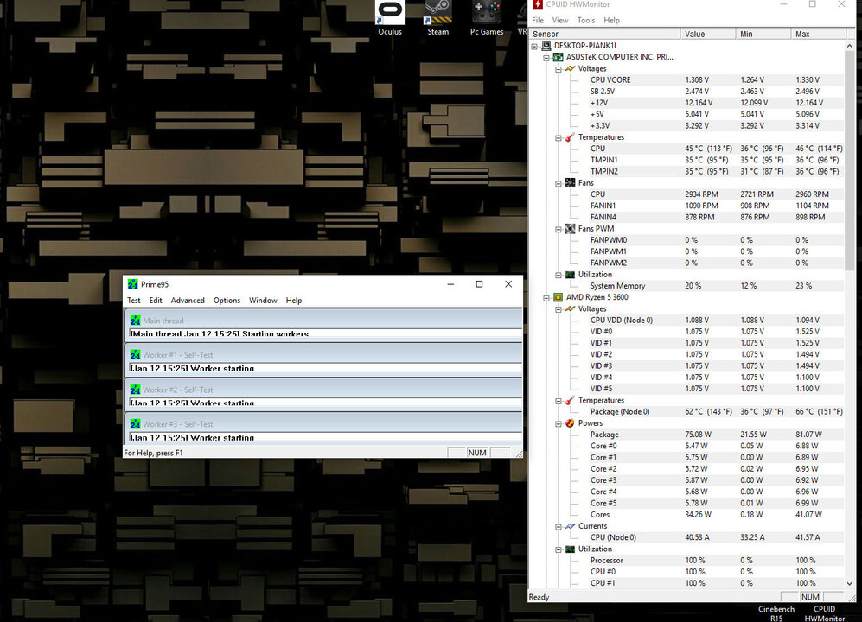The image size is (862, 622).
Task: Click the Currents group icon
Action: coord(570,526)
